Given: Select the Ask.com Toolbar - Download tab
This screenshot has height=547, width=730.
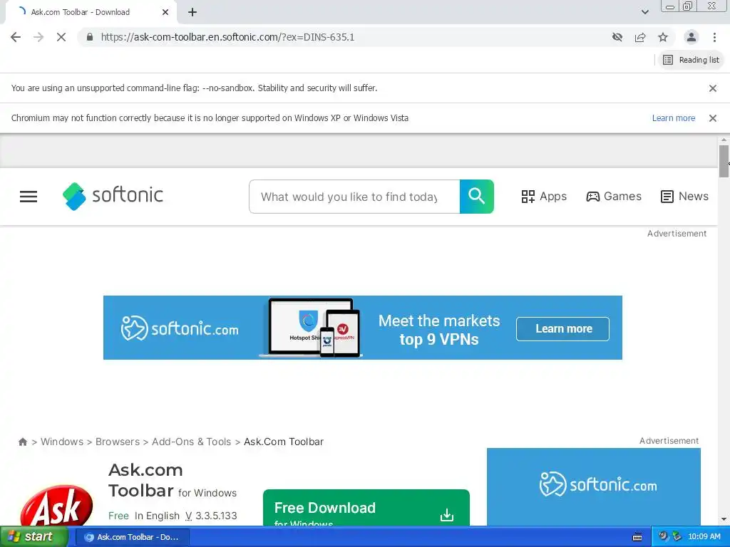Looking at the screenshot, I should [91, 13].
